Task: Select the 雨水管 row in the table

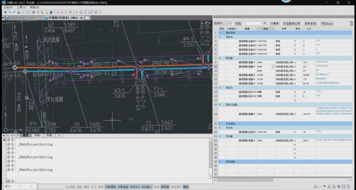Action: click(x=230, y=58)
